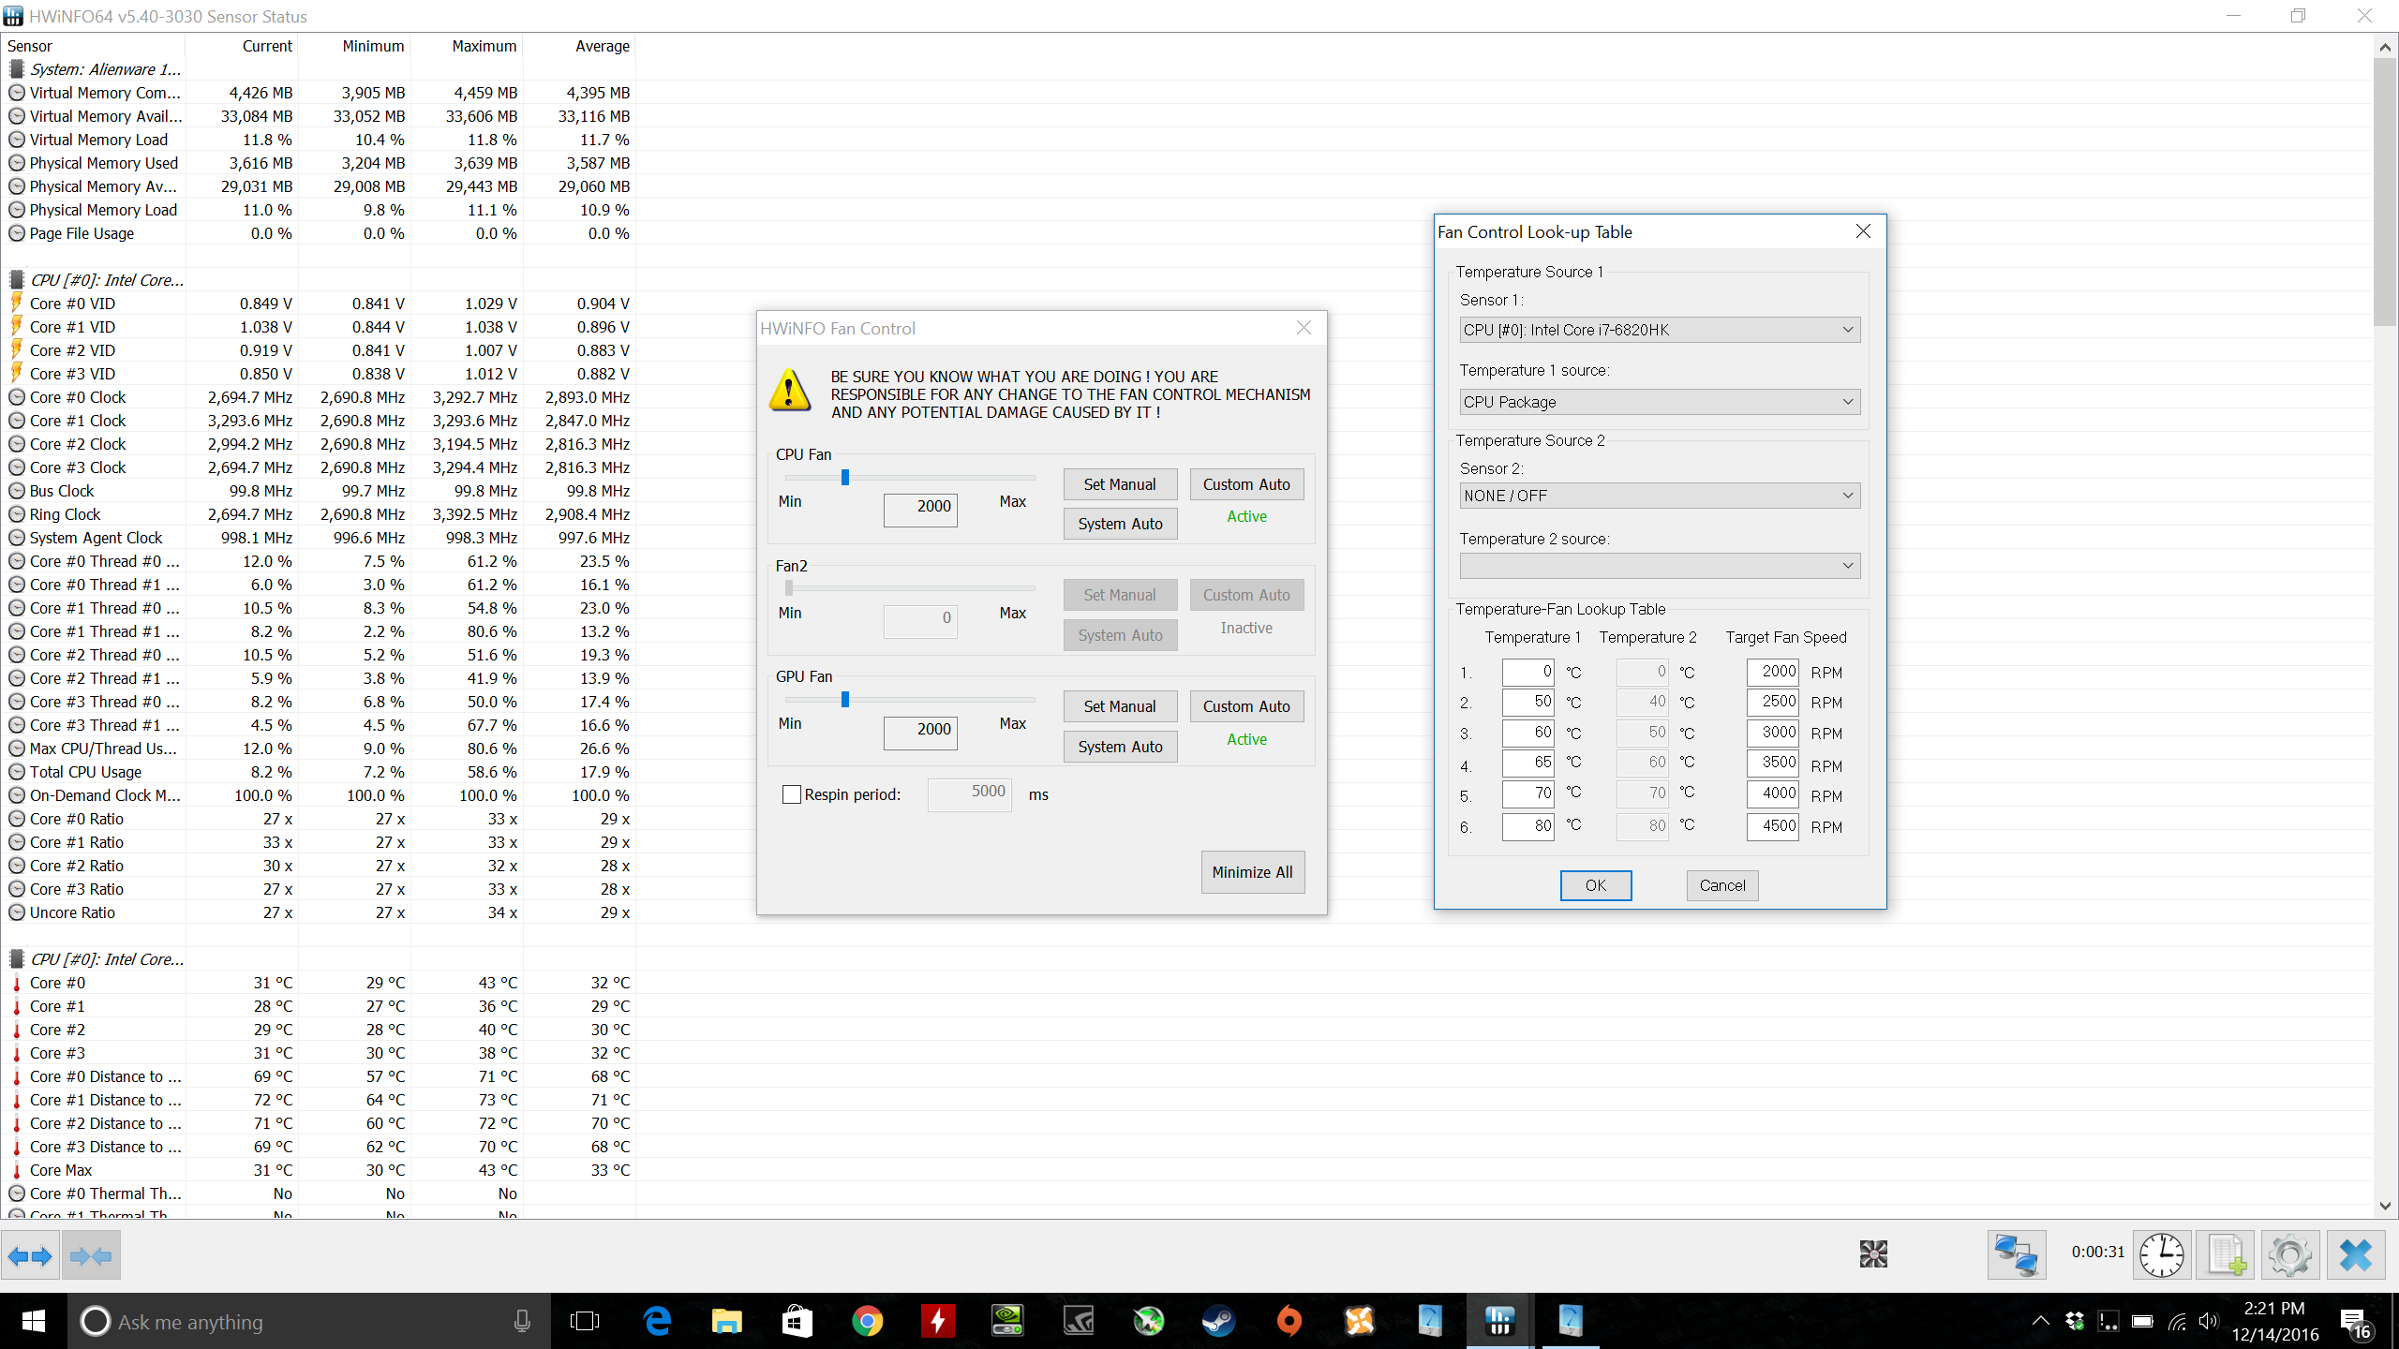Viewport: 2399px width, 1349px height.
Task: Open File Explorer from the taskbar
Action: coord(726,1321)
